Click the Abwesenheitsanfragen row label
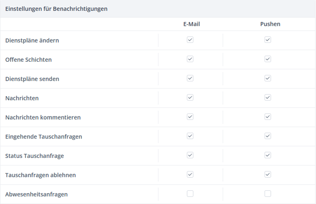Viewport: 316px width, 204px height. pyautogui.click(x=36, y=194)
